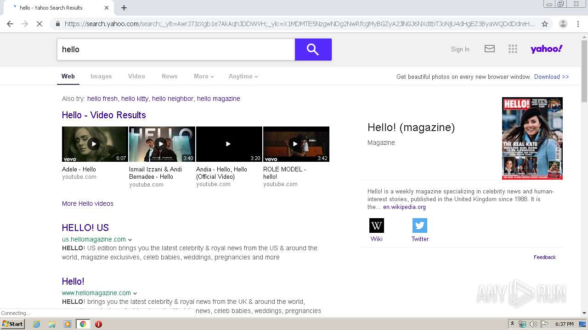Click More Hello videos link

(88, 203)
